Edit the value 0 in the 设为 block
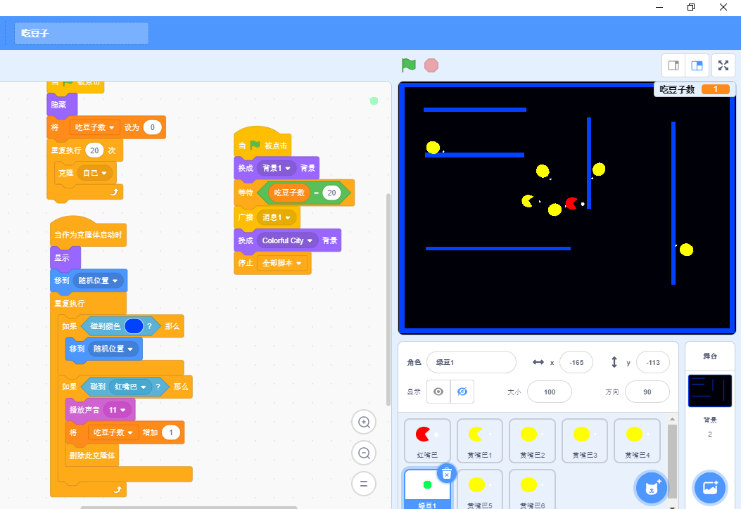The width and height of the screenshot is (741, 509). coord(152,127)
